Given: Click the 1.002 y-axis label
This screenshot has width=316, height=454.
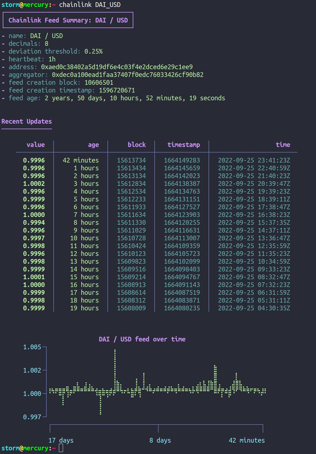Looking at the screenshot, I should pos(32,370).
